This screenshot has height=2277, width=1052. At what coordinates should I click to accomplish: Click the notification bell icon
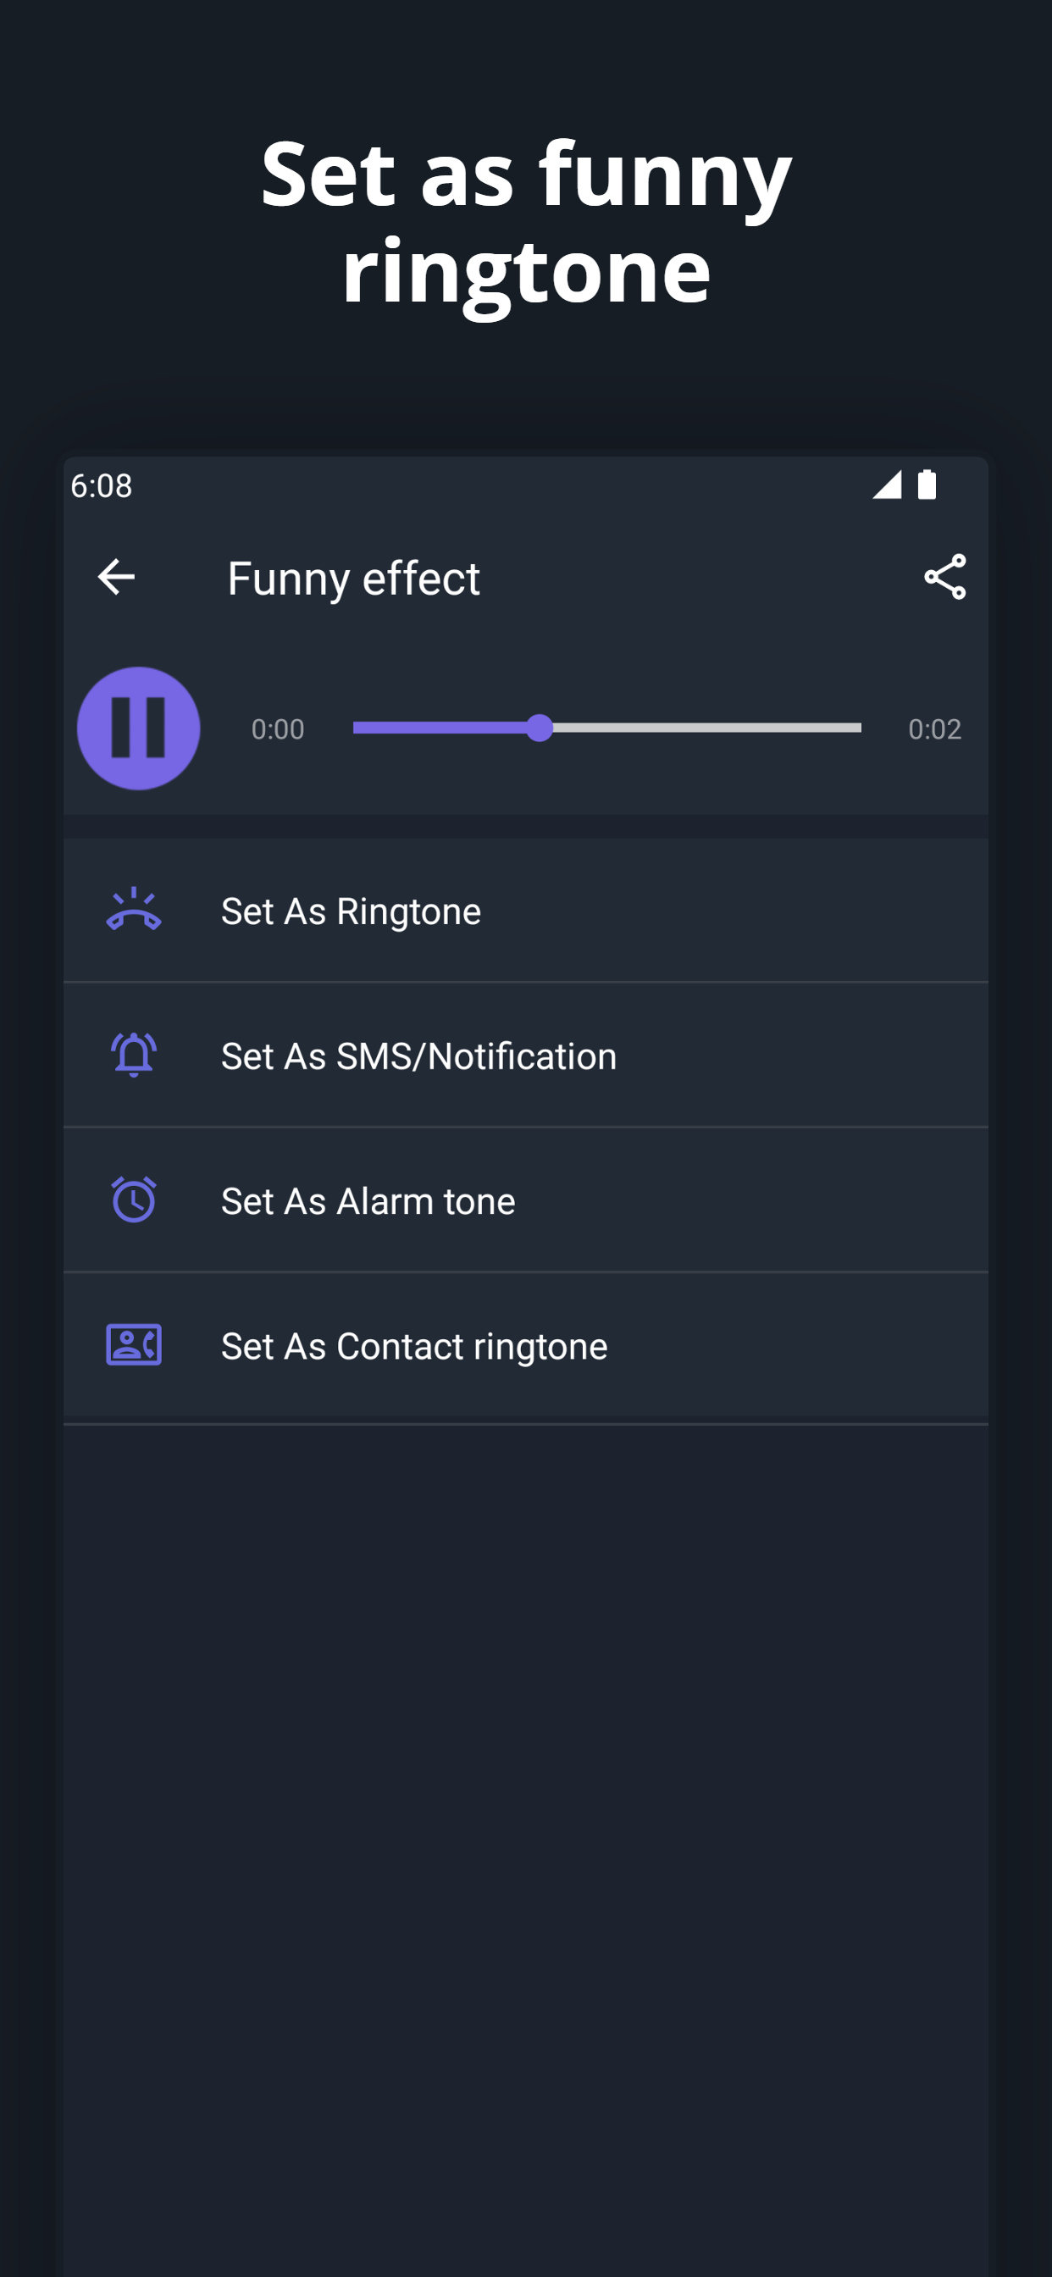[x=134, y=1055]
